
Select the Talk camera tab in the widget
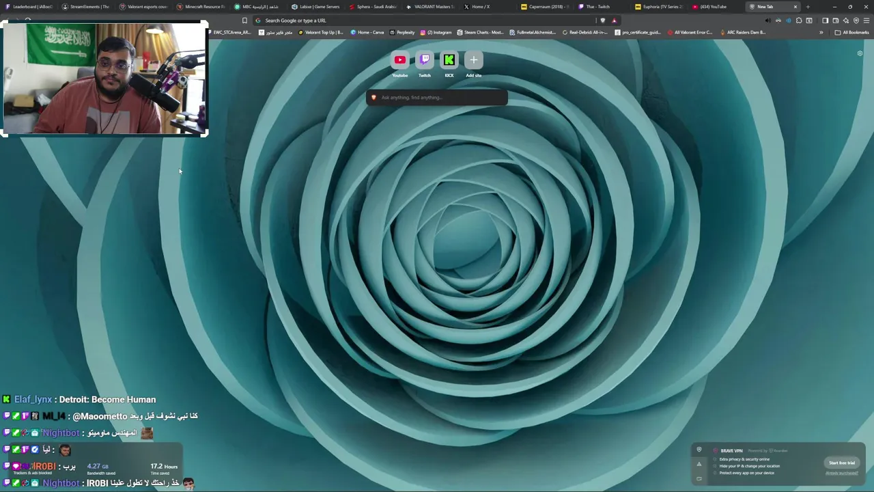tap(699, 478)
